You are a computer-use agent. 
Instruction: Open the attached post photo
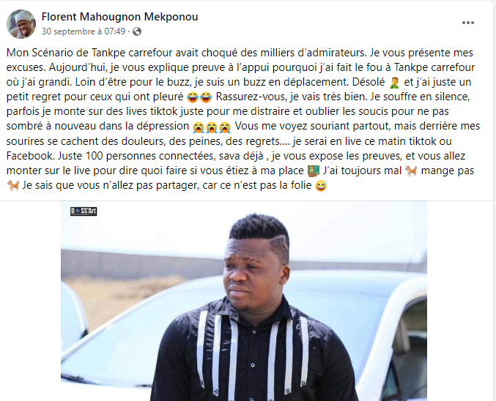244,301
